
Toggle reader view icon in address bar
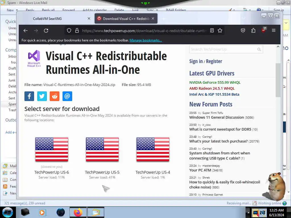[212, 31]
